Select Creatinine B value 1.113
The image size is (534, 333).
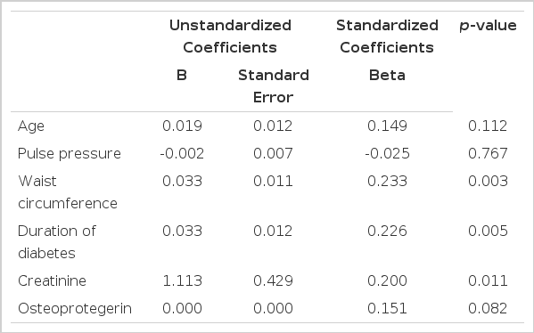[182, 281]
